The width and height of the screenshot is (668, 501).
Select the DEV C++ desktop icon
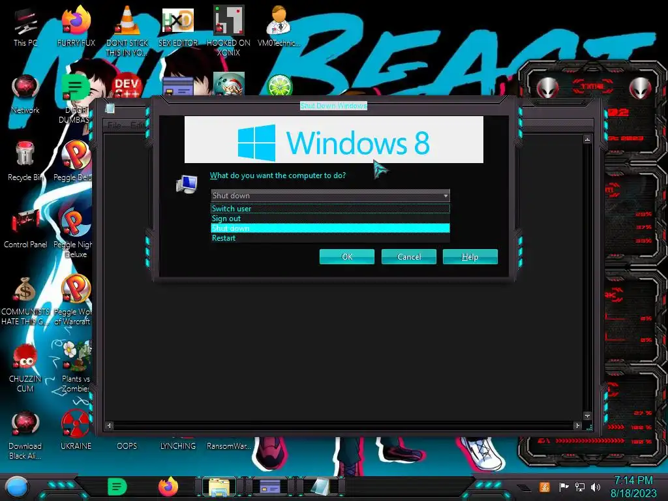point(127,87)
